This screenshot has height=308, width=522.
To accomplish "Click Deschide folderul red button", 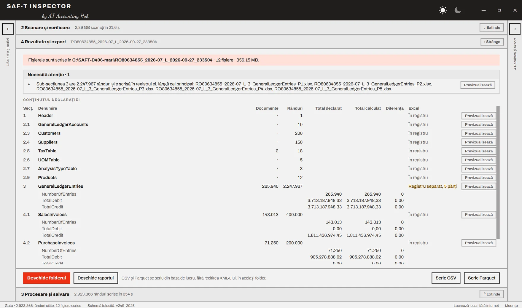I will [47, 278].
